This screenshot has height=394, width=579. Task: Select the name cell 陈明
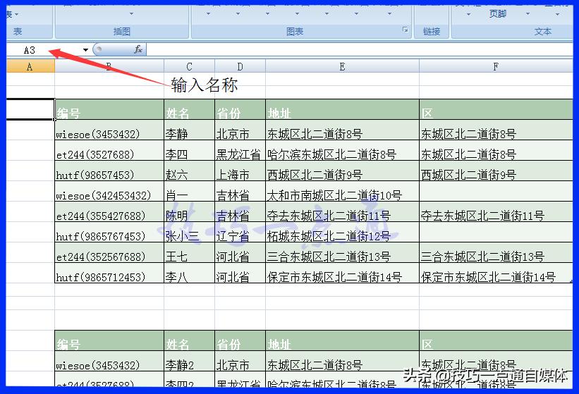[190, 211]
